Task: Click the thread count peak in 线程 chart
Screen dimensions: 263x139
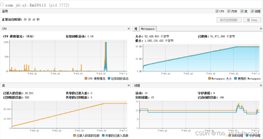Action: 239,104
